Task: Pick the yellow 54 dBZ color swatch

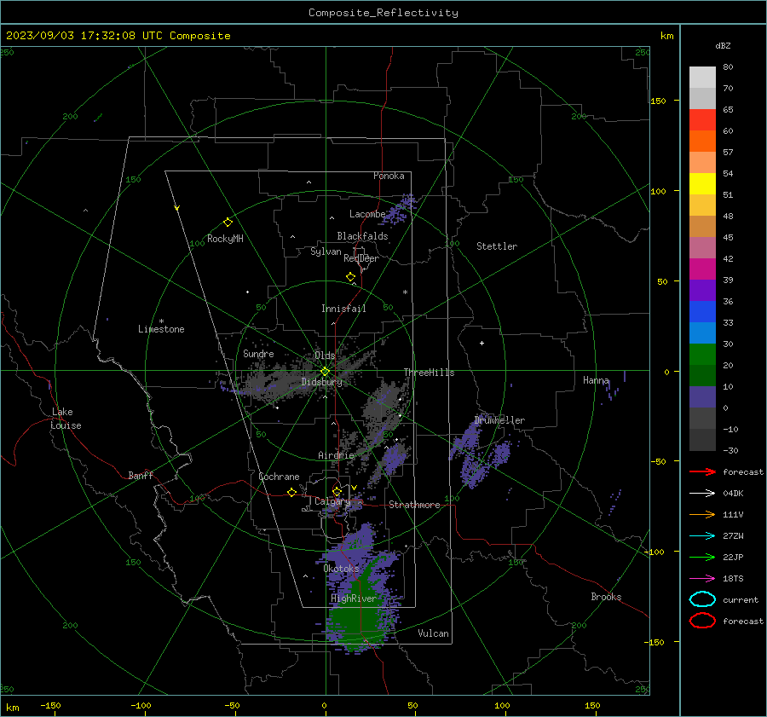Action: (x=702, y=183)
